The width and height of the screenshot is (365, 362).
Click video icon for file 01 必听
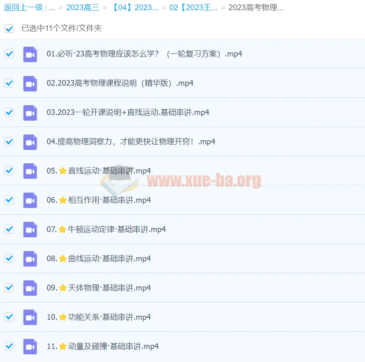tap(30, 54)
